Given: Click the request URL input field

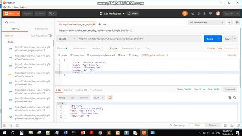Looking at the screenshot, I should pyautogui.click(x=140, y=39).
